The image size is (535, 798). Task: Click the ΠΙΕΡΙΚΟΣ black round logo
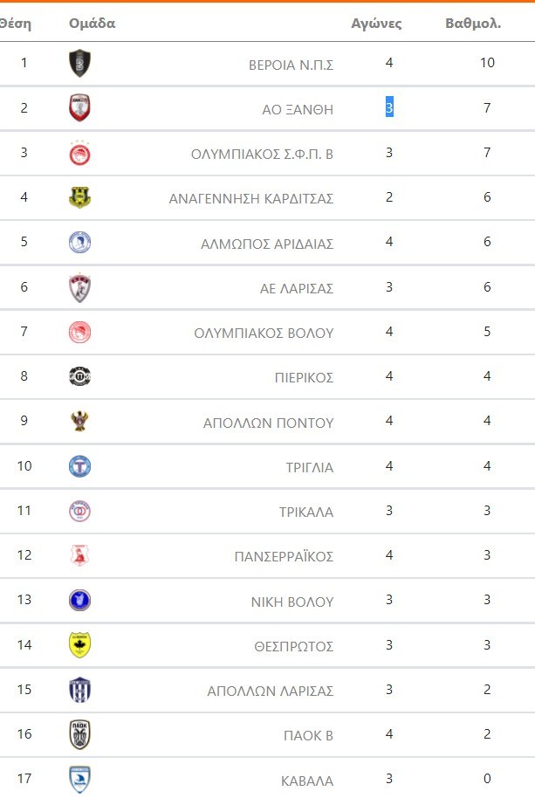(79, 377)
